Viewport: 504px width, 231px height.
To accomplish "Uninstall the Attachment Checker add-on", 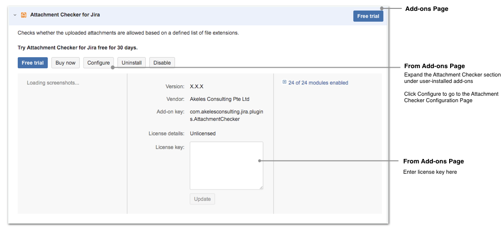I will point(131,63).
